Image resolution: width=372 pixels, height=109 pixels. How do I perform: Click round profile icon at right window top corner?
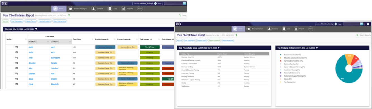click(x=368, y=24)
